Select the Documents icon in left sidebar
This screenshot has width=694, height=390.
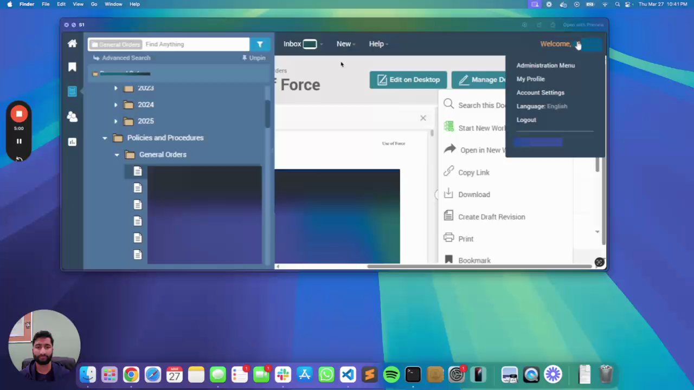pos(72,91)
